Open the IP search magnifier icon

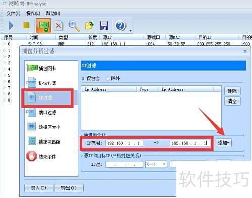(74, 26)
